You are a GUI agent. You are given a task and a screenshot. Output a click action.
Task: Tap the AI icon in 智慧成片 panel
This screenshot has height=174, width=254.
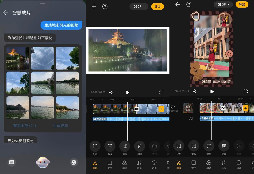(74, 162)
